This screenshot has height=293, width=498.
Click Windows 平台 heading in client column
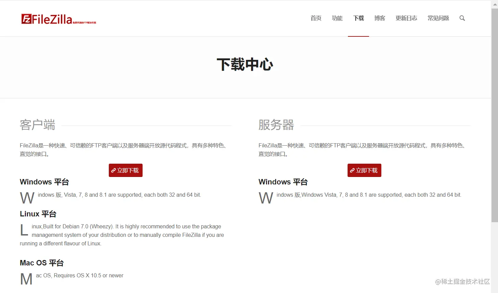(44, 182)
